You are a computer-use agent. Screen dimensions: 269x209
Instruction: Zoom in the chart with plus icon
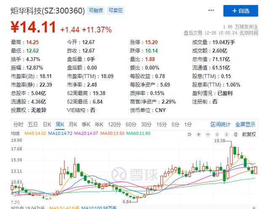[199, 135]
